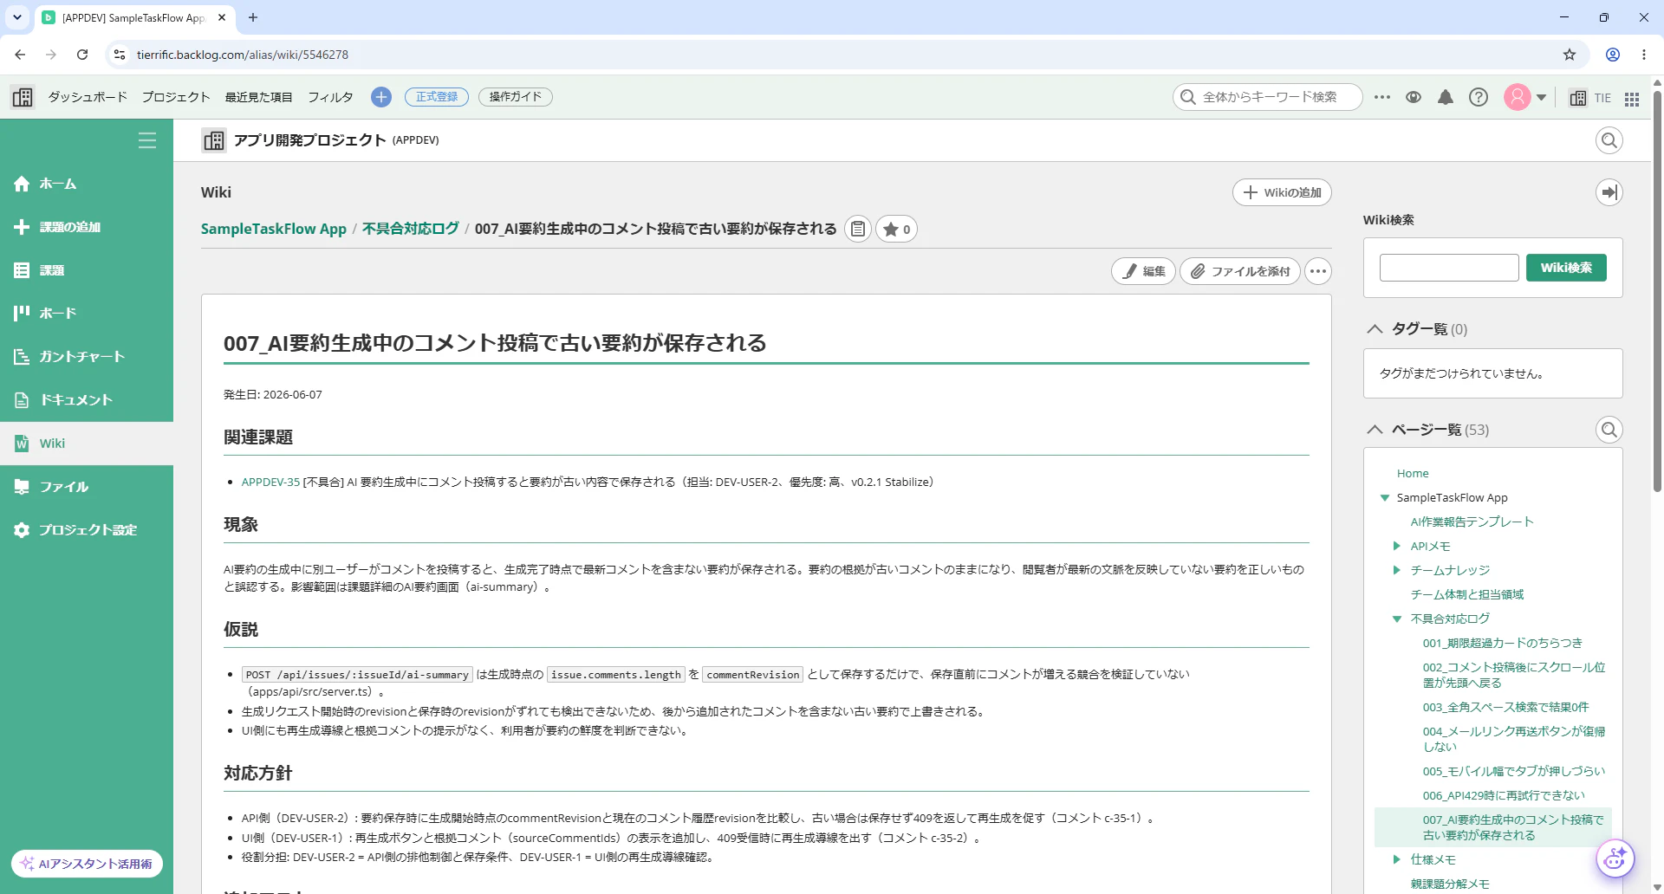
Task: Click the 編集 edit button
Action: tap(1144, 271)
